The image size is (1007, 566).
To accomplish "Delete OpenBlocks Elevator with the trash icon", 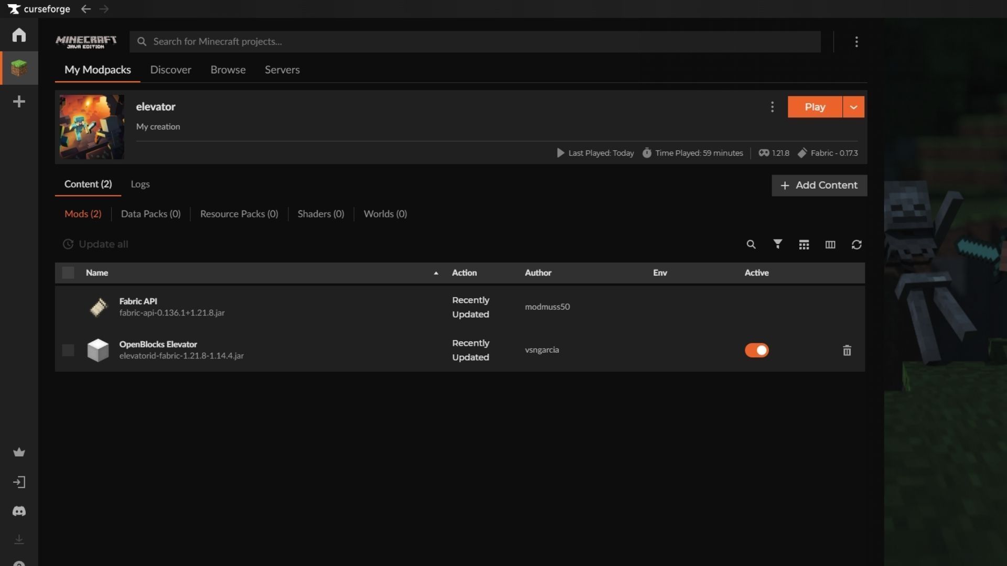I will click(847, 351).
